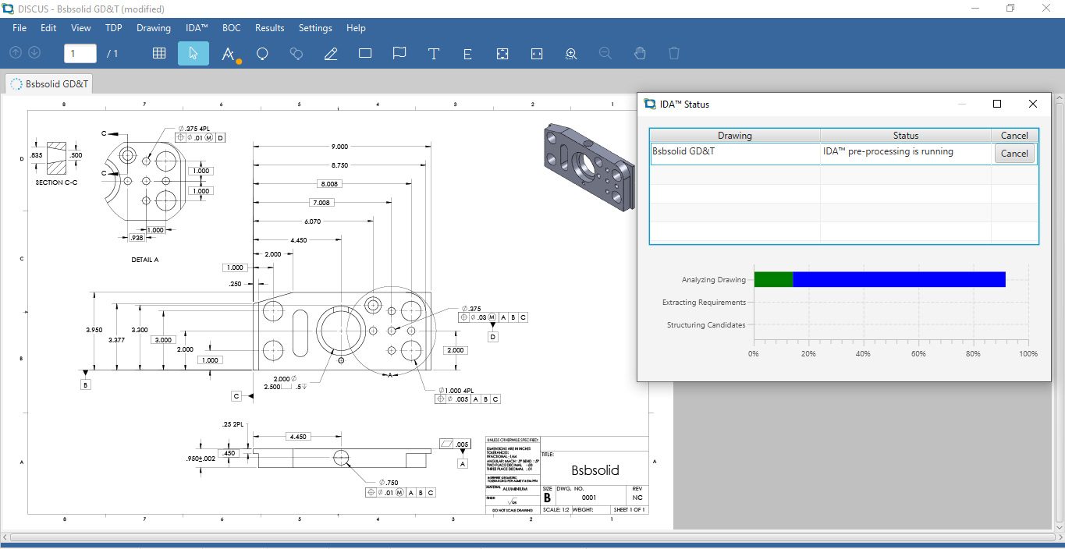Select the circle balloon tool
1065x549 pixels.
(262, 53)
